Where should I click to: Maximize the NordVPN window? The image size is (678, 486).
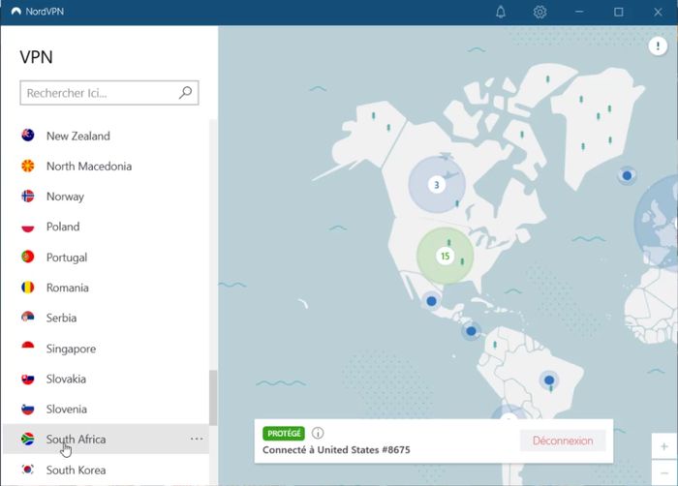point(618,12)
